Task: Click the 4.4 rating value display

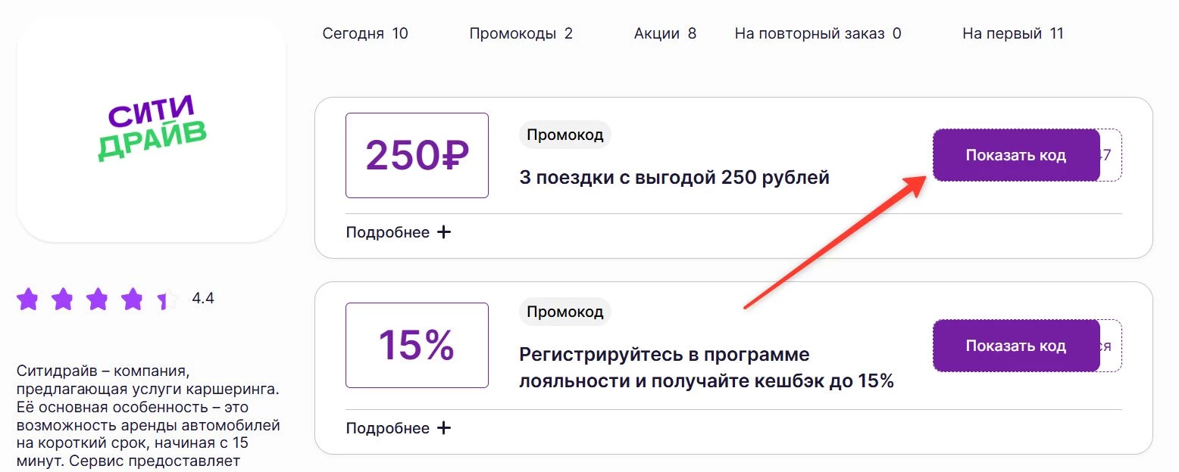Action: [203, 299]
